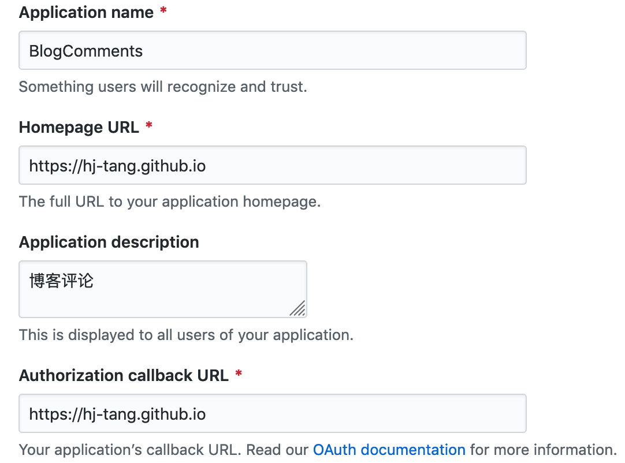Screen dimensions: 625x463
Task: Click the hj-tang.github.io text in callback URL
Action: coord(117,414)
